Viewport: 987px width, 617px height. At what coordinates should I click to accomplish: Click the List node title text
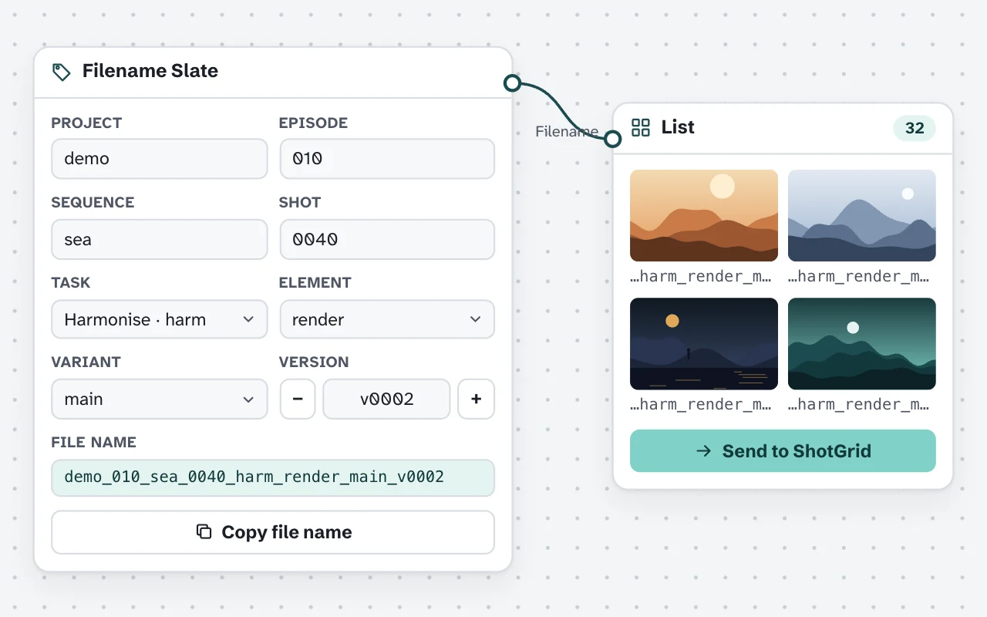coord(678,127)
